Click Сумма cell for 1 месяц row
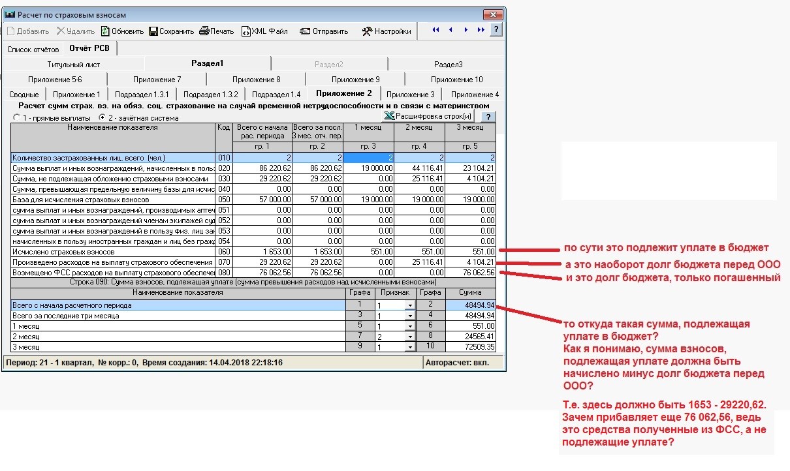Screen dimensions: 790x471 471,326
